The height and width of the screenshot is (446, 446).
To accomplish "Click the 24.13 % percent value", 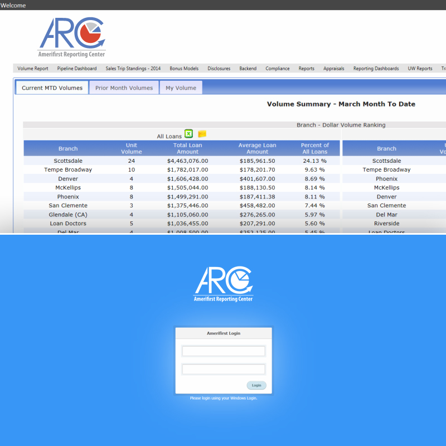I will click(x=315, y=161).
